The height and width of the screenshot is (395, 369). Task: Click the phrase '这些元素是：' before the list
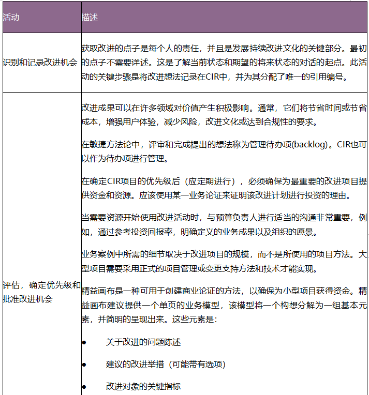point(197,320)
